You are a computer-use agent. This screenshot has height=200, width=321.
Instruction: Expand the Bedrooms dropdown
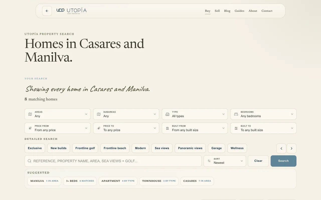tap(263, 114)
